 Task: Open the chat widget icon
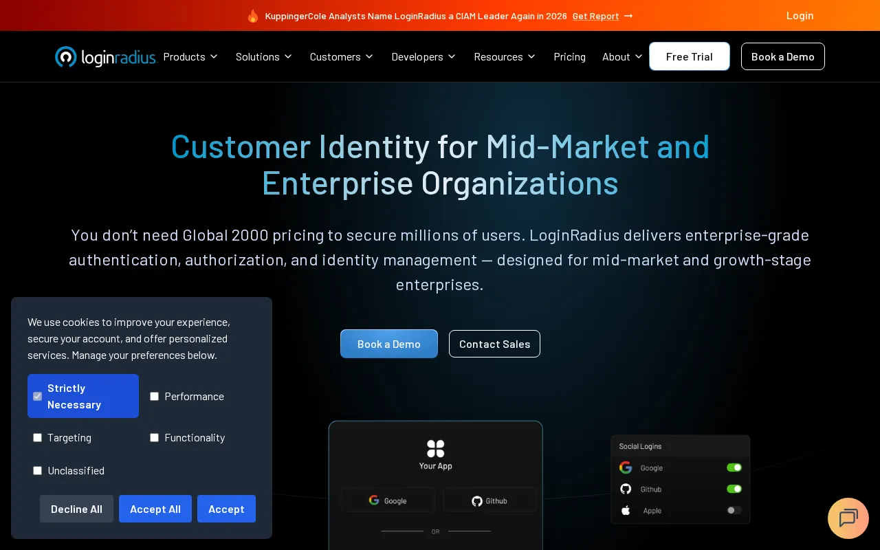(848, 518)
